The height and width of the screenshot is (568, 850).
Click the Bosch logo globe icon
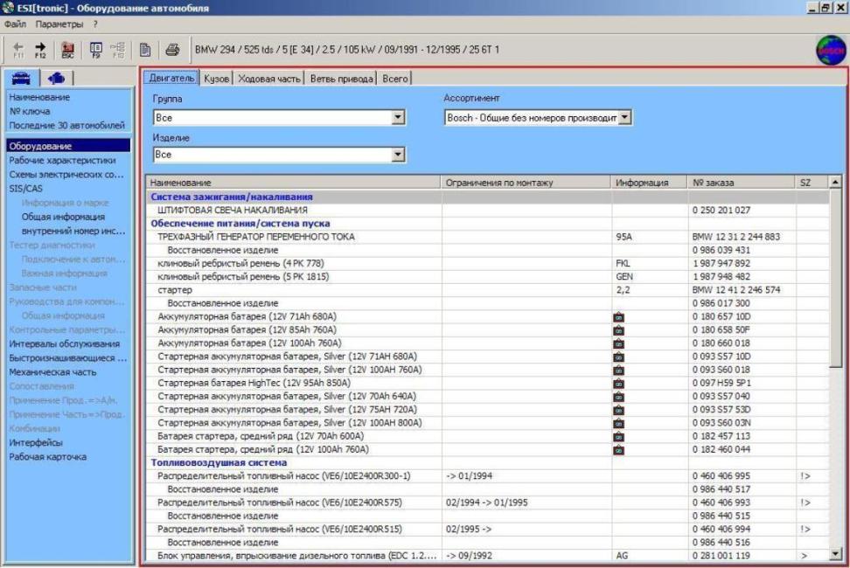point(831,49)
